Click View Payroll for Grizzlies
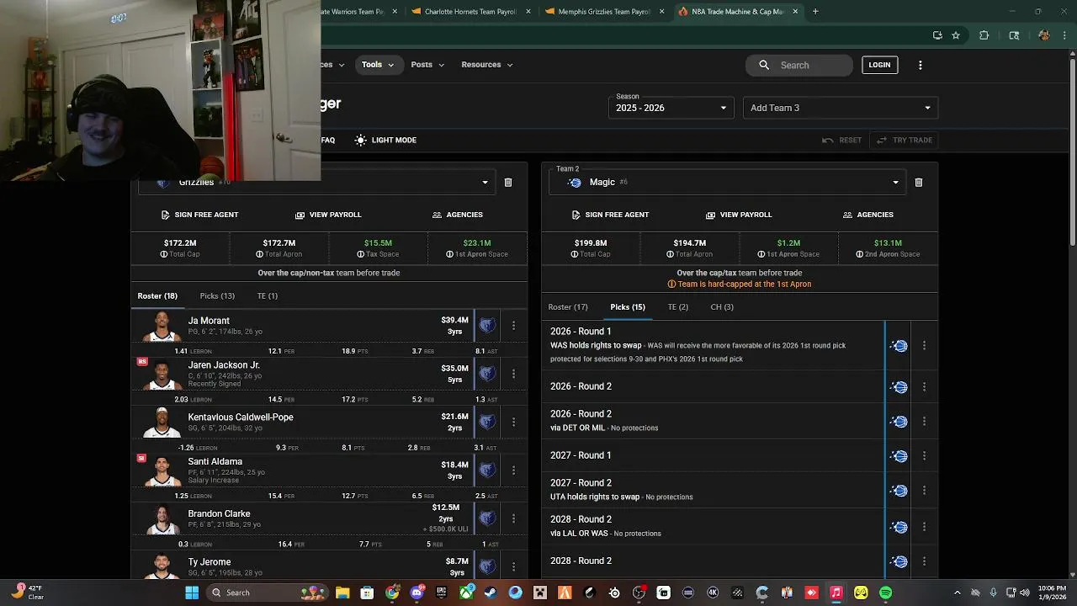Image resolution: width=1077 pixels, height=606 pixels. click(328, 215)
